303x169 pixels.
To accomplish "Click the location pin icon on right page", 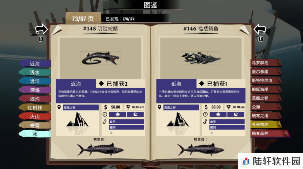I will (x=159, y=107).
